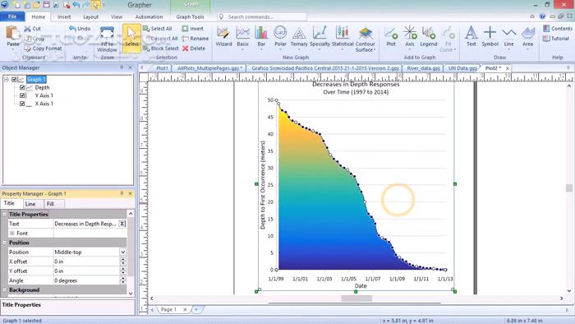
Task: Switch to Layout ribbon tab
Action: (90, 17)
